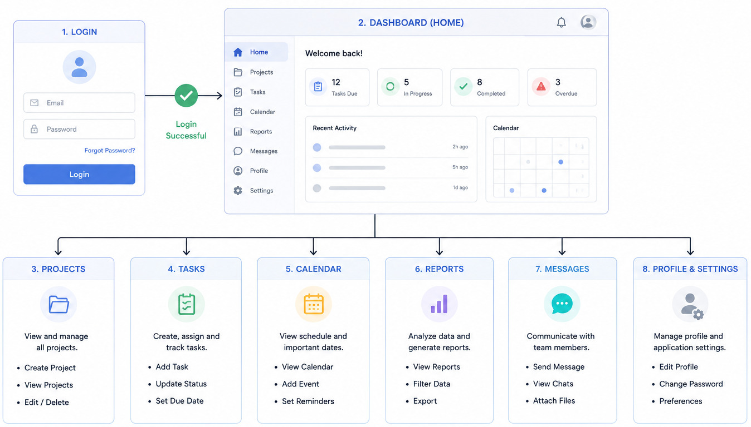Image resolution: width=751 pixels, height=427 pixels.
Task: Click the large folder icon in Projects card
Action: 58,304
